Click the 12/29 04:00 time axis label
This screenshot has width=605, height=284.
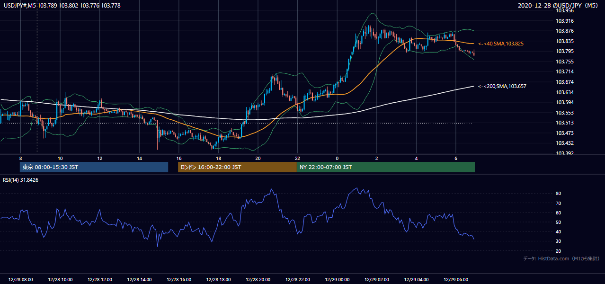[x=416, y=280]
